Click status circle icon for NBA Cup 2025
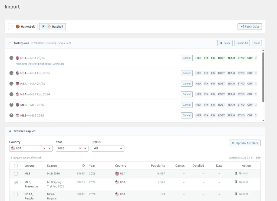277x201 pixels. coord(11,73)
